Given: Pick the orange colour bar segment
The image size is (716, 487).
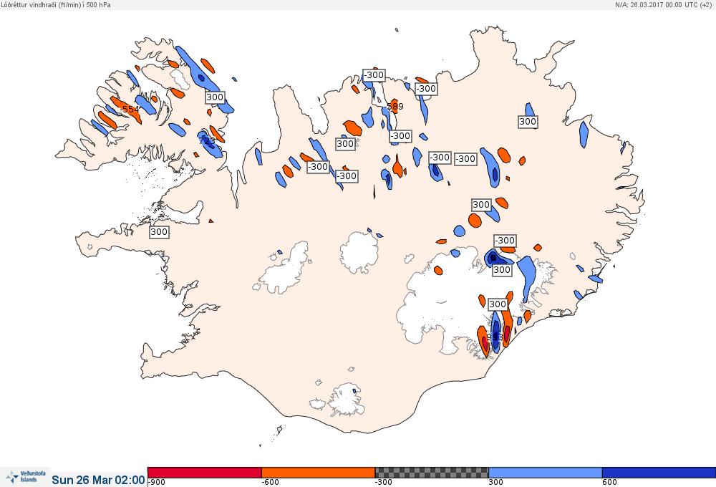Looking at the screenshot, I should point(318,473).
